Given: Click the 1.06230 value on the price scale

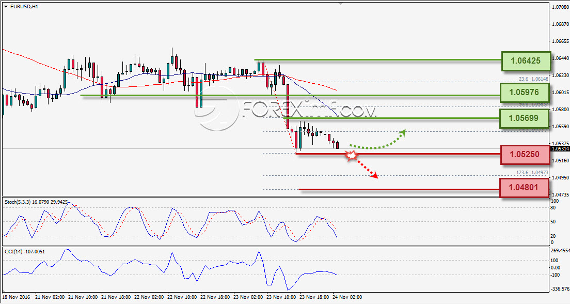Looking at the screenshot, I should [x=560, y=75].
